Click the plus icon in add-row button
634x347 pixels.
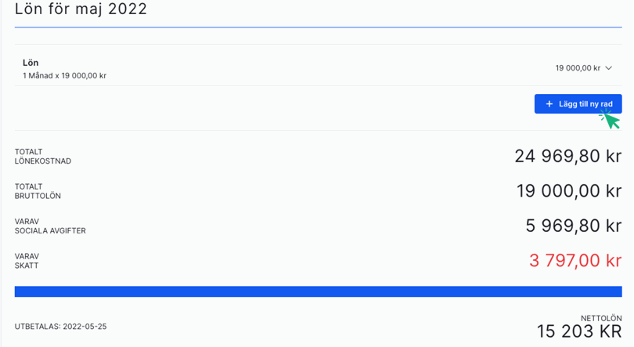point(549,104)
